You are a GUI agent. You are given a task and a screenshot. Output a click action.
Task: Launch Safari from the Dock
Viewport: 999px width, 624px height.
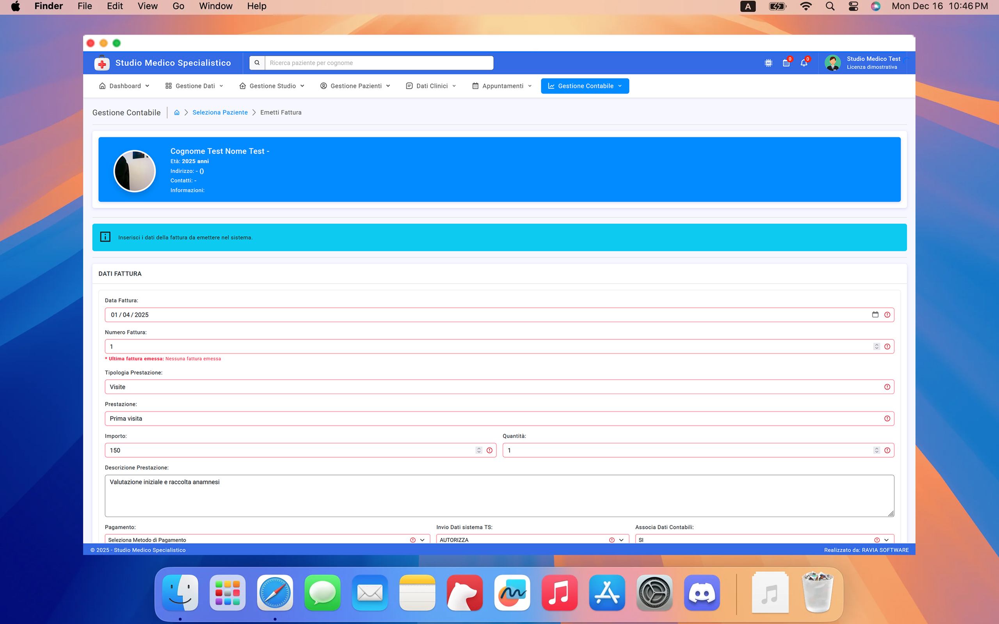coord(275,593)
